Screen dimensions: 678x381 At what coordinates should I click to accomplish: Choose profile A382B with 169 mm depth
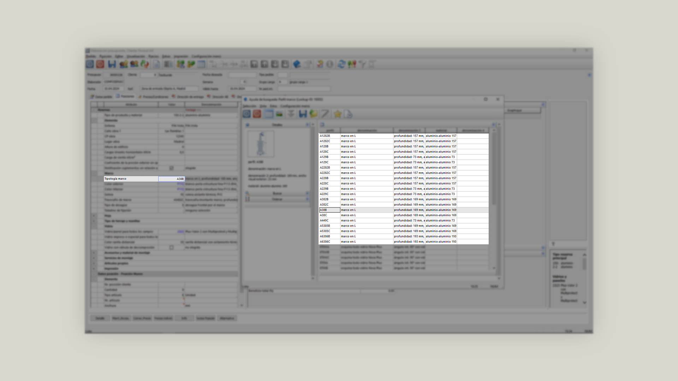coord(329,199)
